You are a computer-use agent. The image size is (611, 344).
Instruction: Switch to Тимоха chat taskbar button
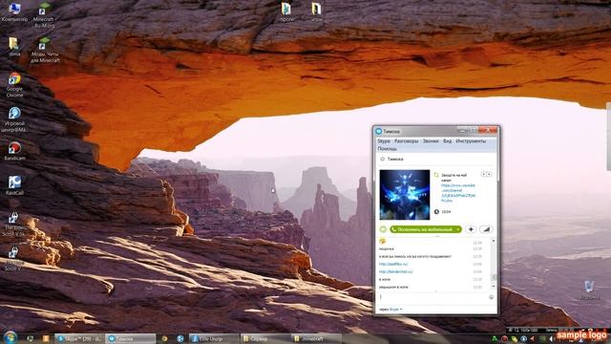(130, 338)
